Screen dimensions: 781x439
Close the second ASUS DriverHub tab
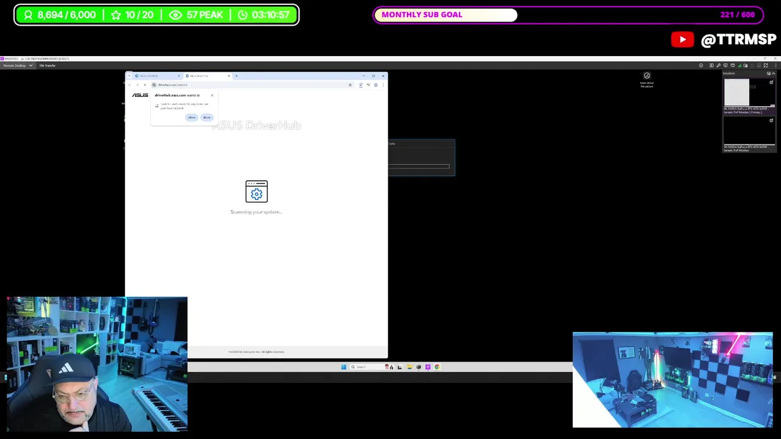[229, 76]
